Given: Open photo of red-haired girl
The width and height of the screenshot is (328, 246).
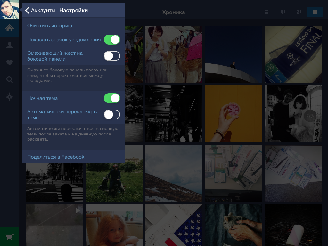Looking at the screenshot, I should pyautogui.click(x=114, y=225).
